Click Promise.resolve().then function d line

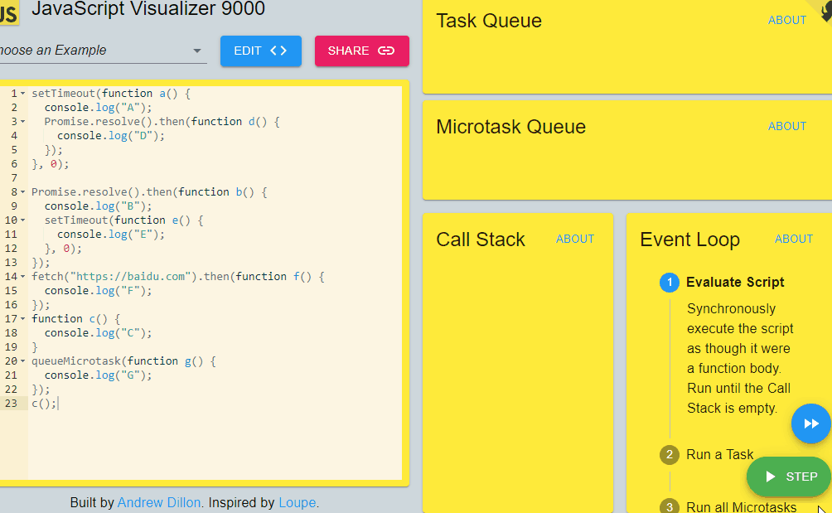(x=162, y=122)
